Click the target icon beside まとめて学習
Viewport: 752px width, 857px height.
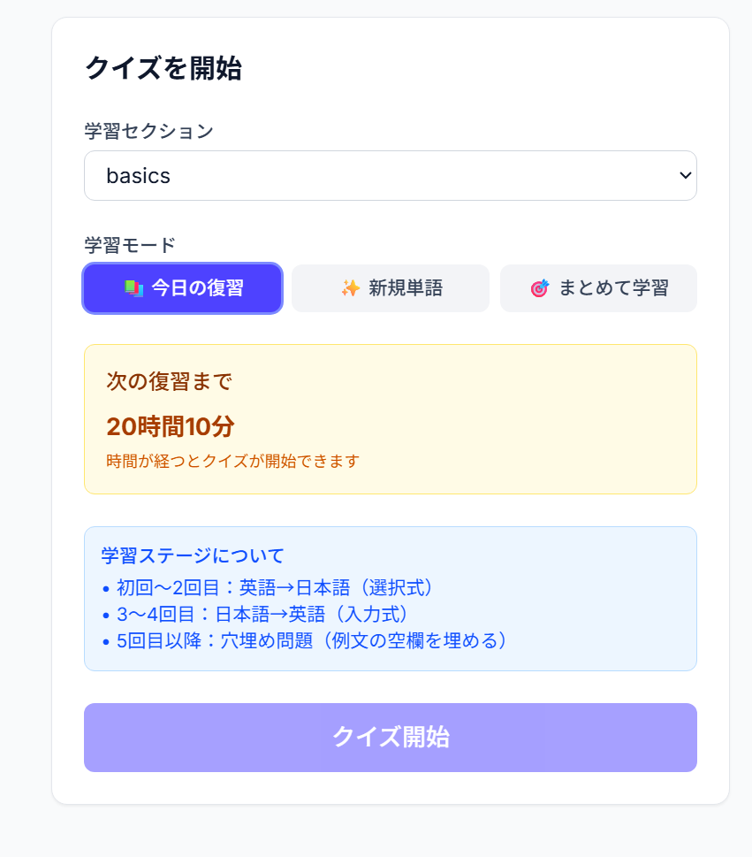pyautogui.click(x=539, y=288)
